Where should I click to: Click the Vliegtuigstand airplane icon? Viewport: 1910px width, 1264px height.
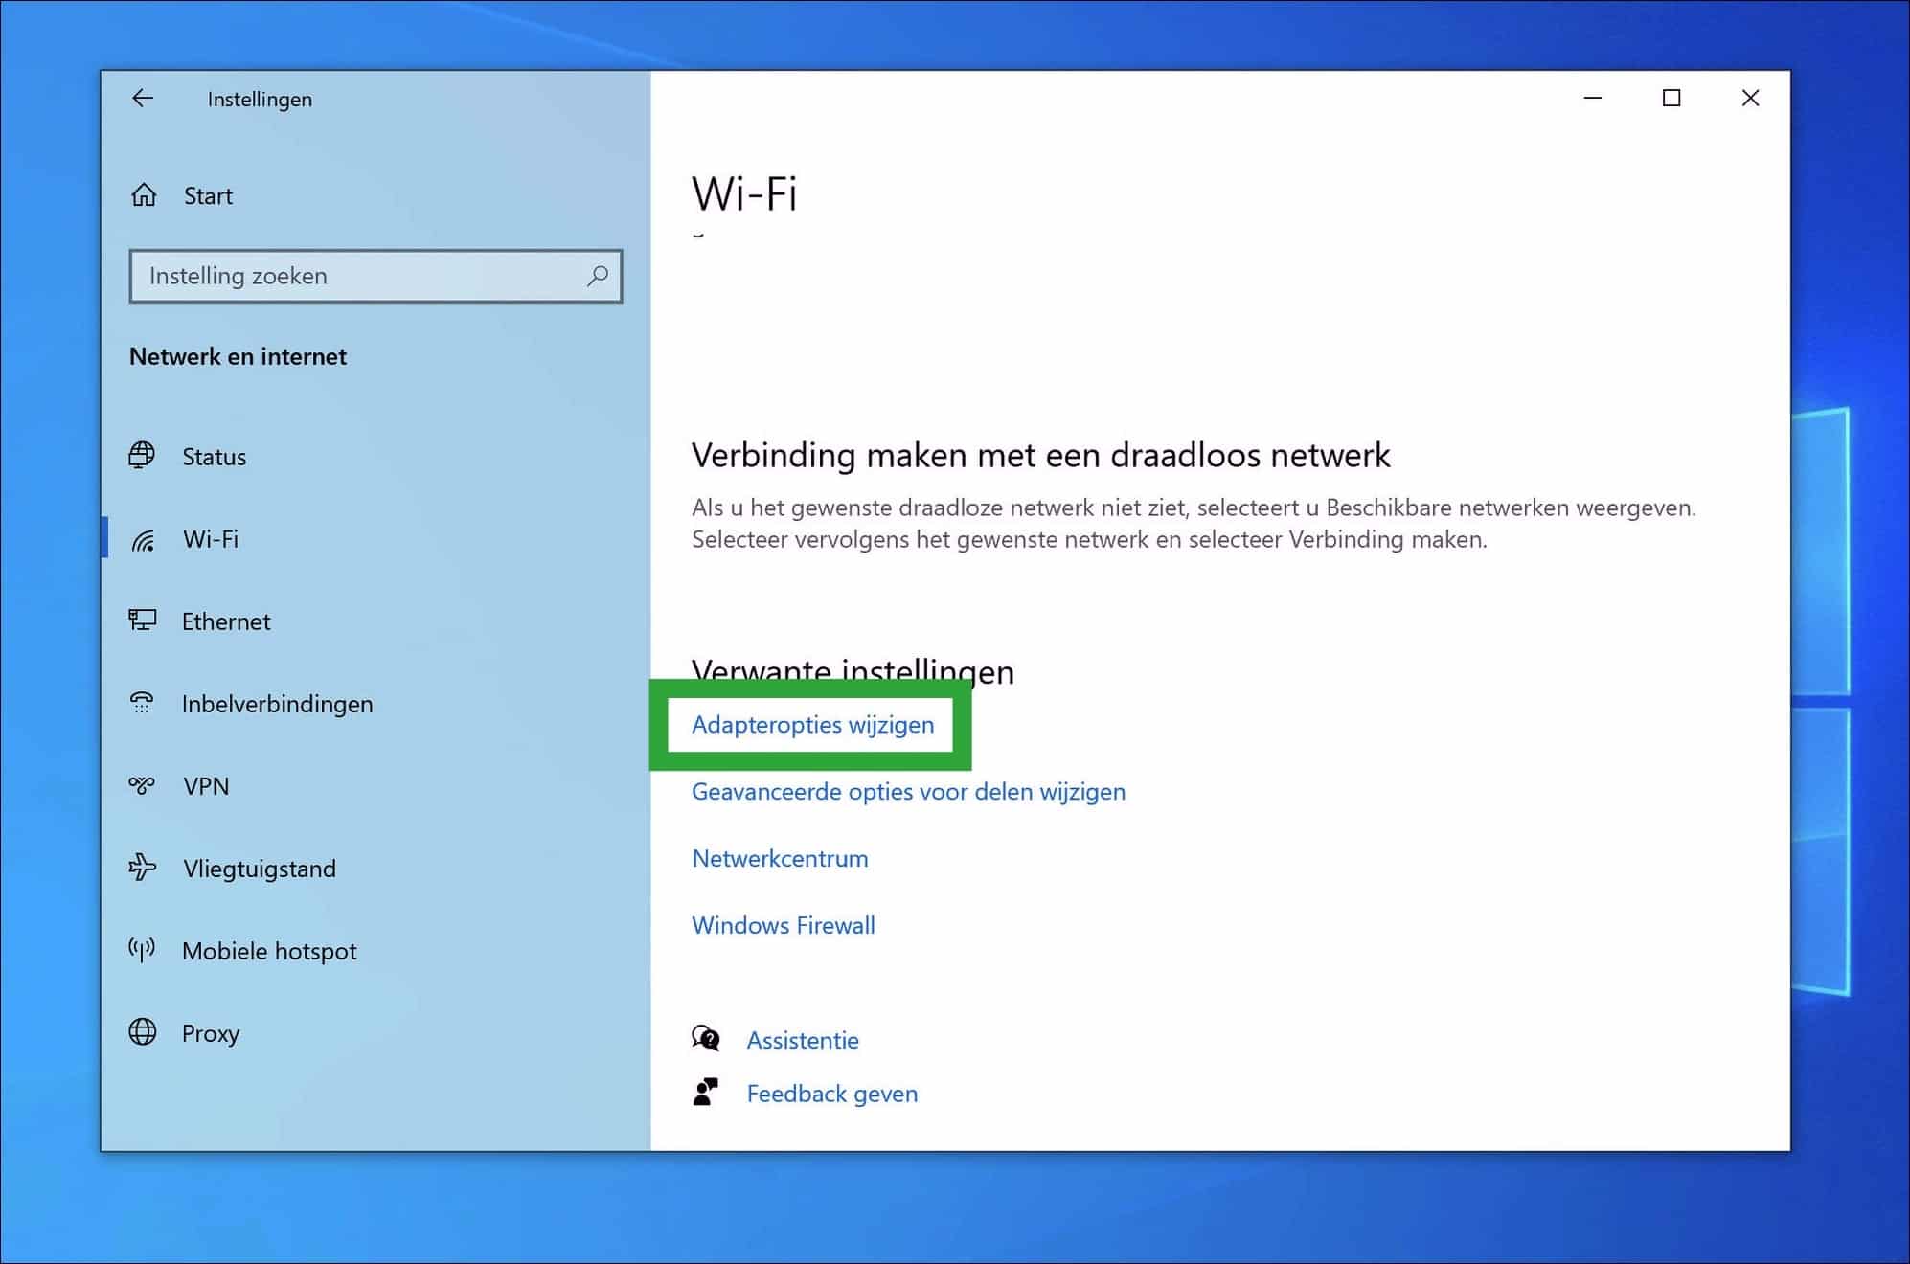point(144,868)
